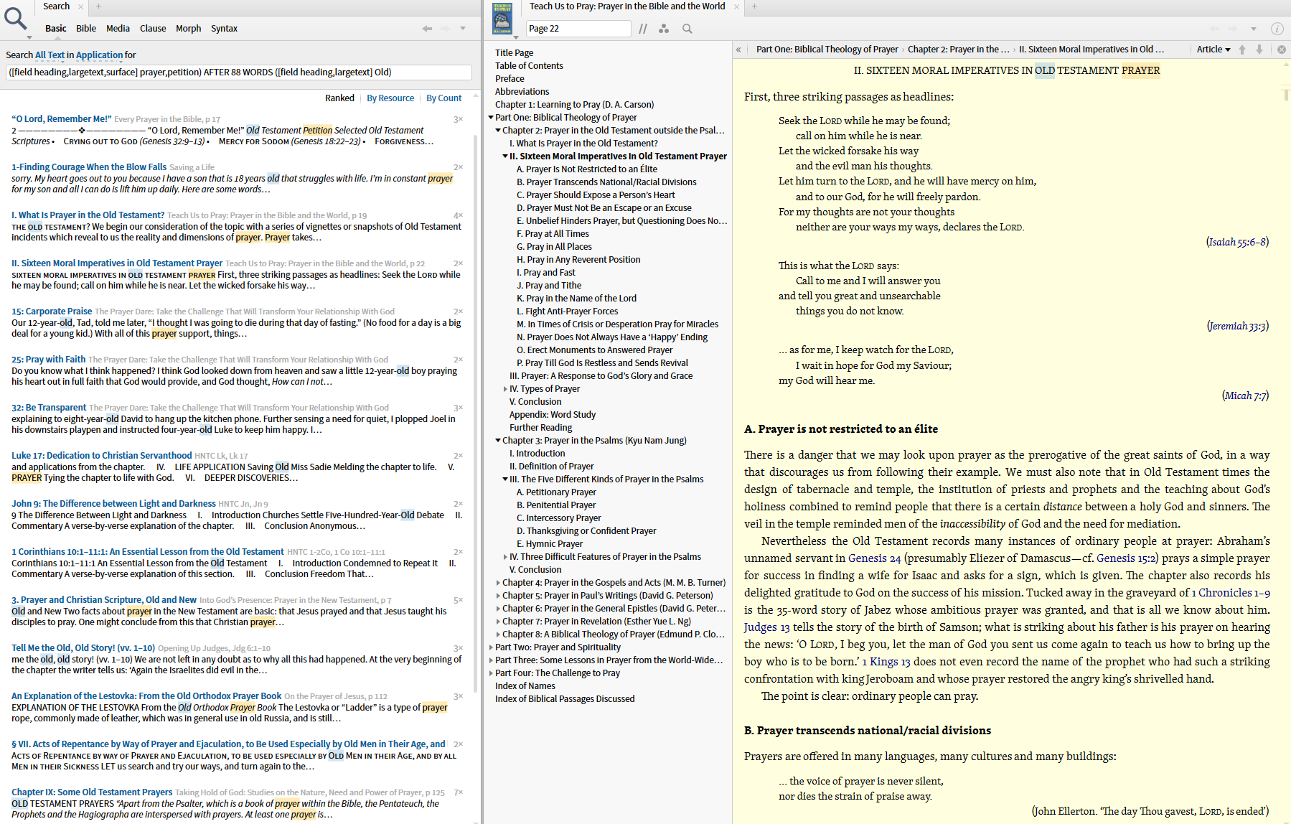The height and width of the screenshot is (824, 1291).
Task: Jump to previous article with up arrow
Action: click(x=1242, y=50)
